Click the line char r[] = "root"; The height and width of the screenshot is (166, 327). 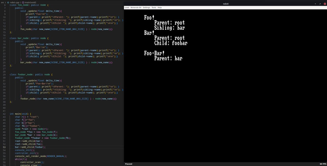27,117
